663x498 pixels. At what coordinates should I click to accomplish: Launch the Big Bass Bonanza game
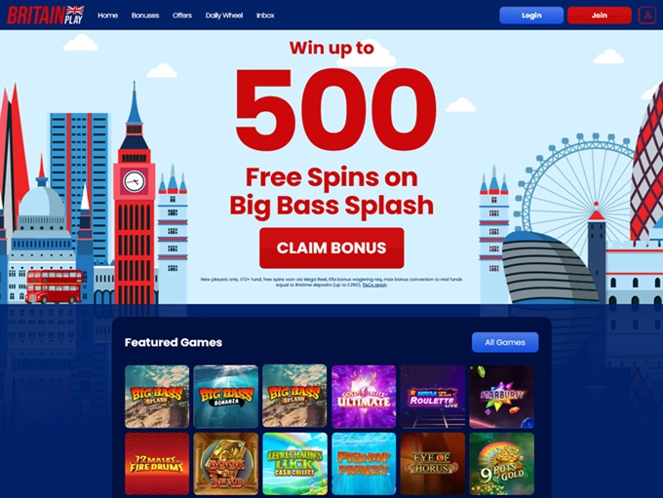click(226, 397)
